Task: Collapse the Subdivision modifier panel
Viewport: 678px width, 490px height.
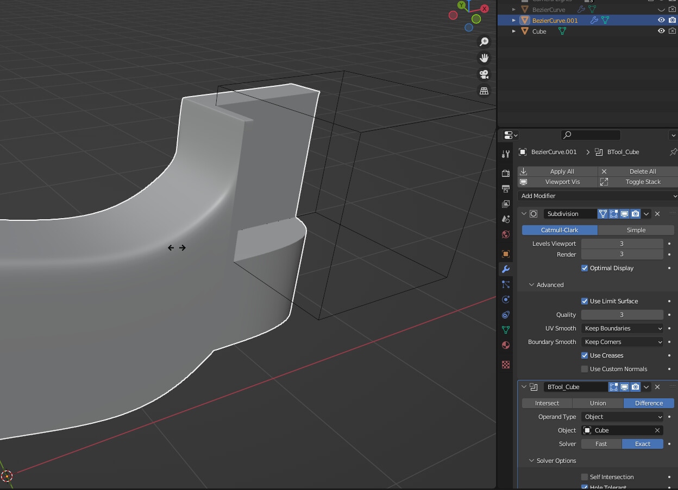Action: (524, 214)
